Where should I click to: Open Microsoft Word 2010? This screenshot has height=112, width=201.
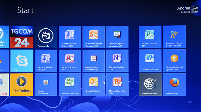(150, 61)
